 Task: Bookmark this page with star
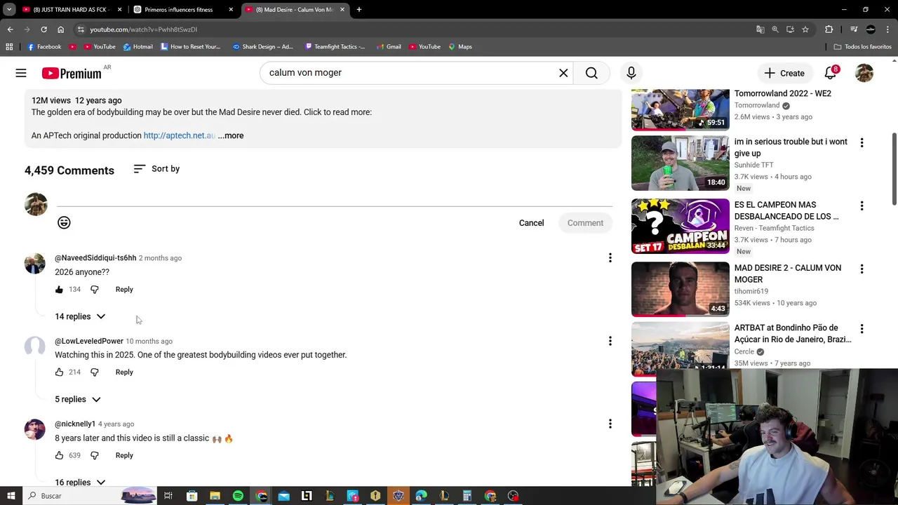(x=805, y=29)
